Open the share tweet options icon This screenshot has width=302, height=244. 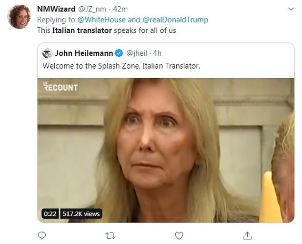(x=247, y=235)
